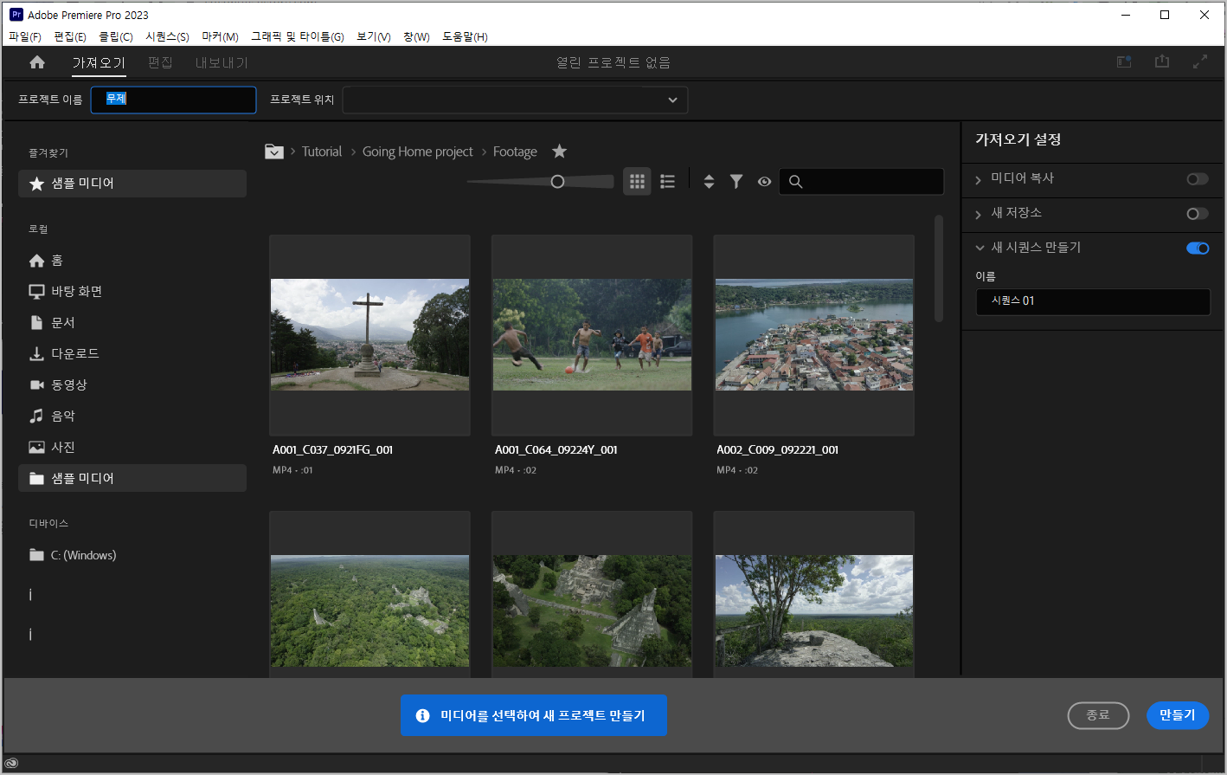Open the 창(W) menu

[x=416, y=37]
